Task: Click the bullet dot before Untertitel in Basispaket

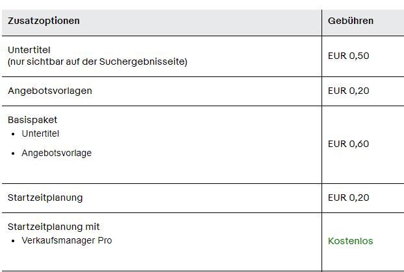Action: coord(14,134)
